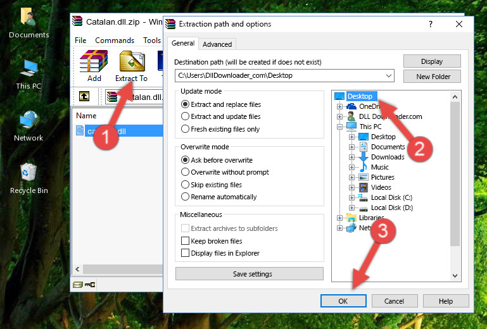
Task: Switch to the General tab
Action: click(x=183, y=43)
